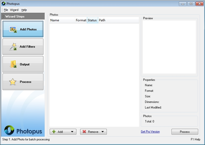
Task: Click the F1 Help status bar text
Action: (x=195, y=140)
